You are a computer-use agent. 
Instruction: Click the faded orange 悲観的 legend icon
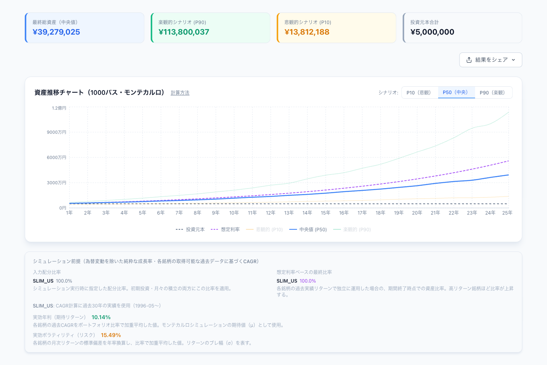[250, 230]
